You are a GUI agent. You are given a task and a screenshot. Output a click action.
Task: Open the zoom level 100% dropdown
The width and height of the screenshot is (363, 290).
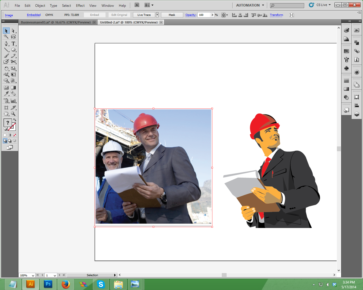point(33,275)
